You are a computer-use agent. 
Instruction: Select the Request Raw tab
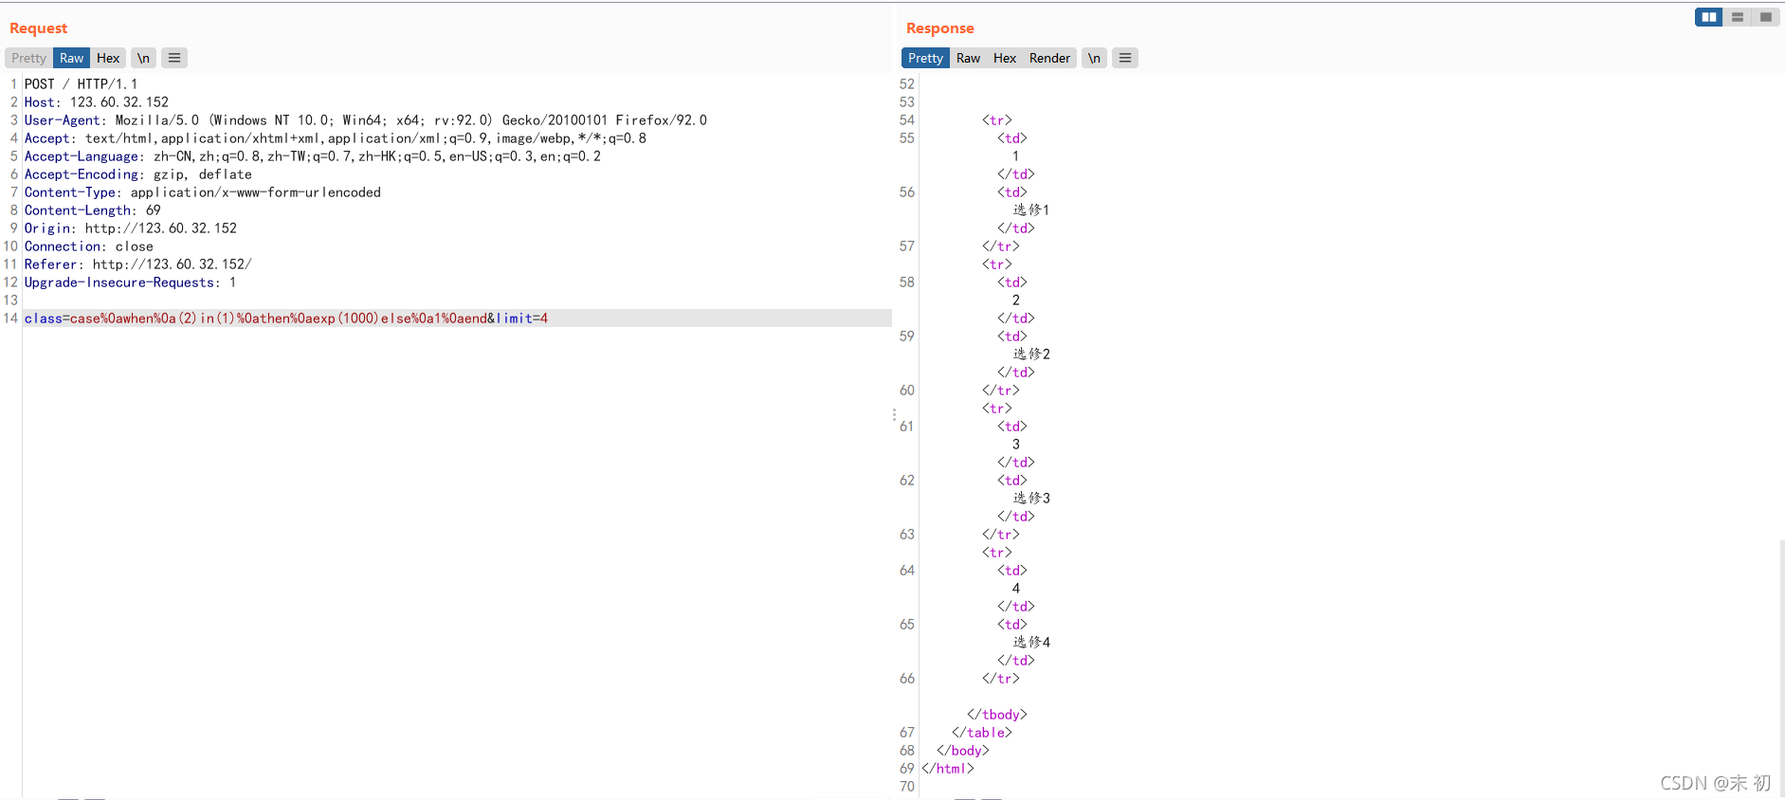pyautogui.click(x=71, y=58)
